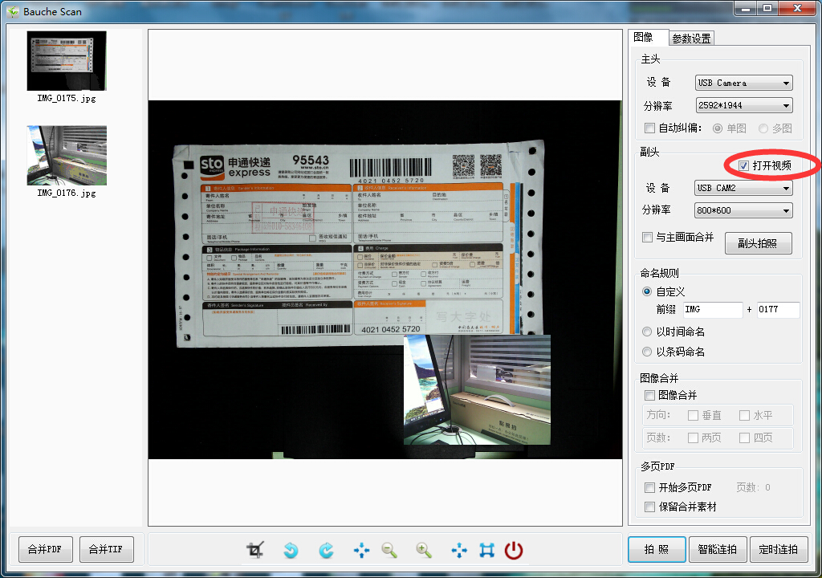The image size is (822, 578).
Task: Select the 单图 radio button
Action: coord(718,128)
